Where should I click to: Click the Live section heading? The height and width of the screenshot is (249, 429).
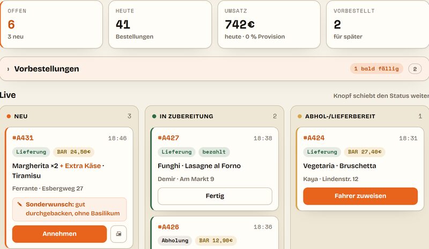pos(8,95)
